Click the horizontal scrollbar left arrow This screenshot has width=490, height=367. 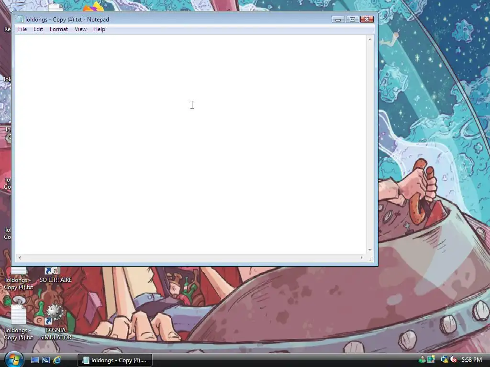tap(19, 258)
